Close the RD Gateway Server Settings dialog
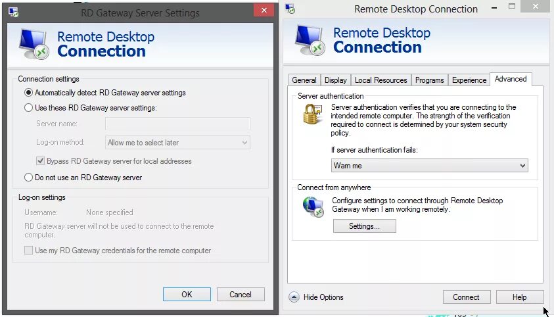The height and width of the screenshot is (317, 554). click(x=264, y=10)
